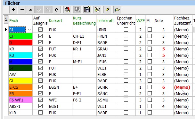Check the M checkbox for D row
Viewport: 195px width, 119px height.
click(150, 42)
